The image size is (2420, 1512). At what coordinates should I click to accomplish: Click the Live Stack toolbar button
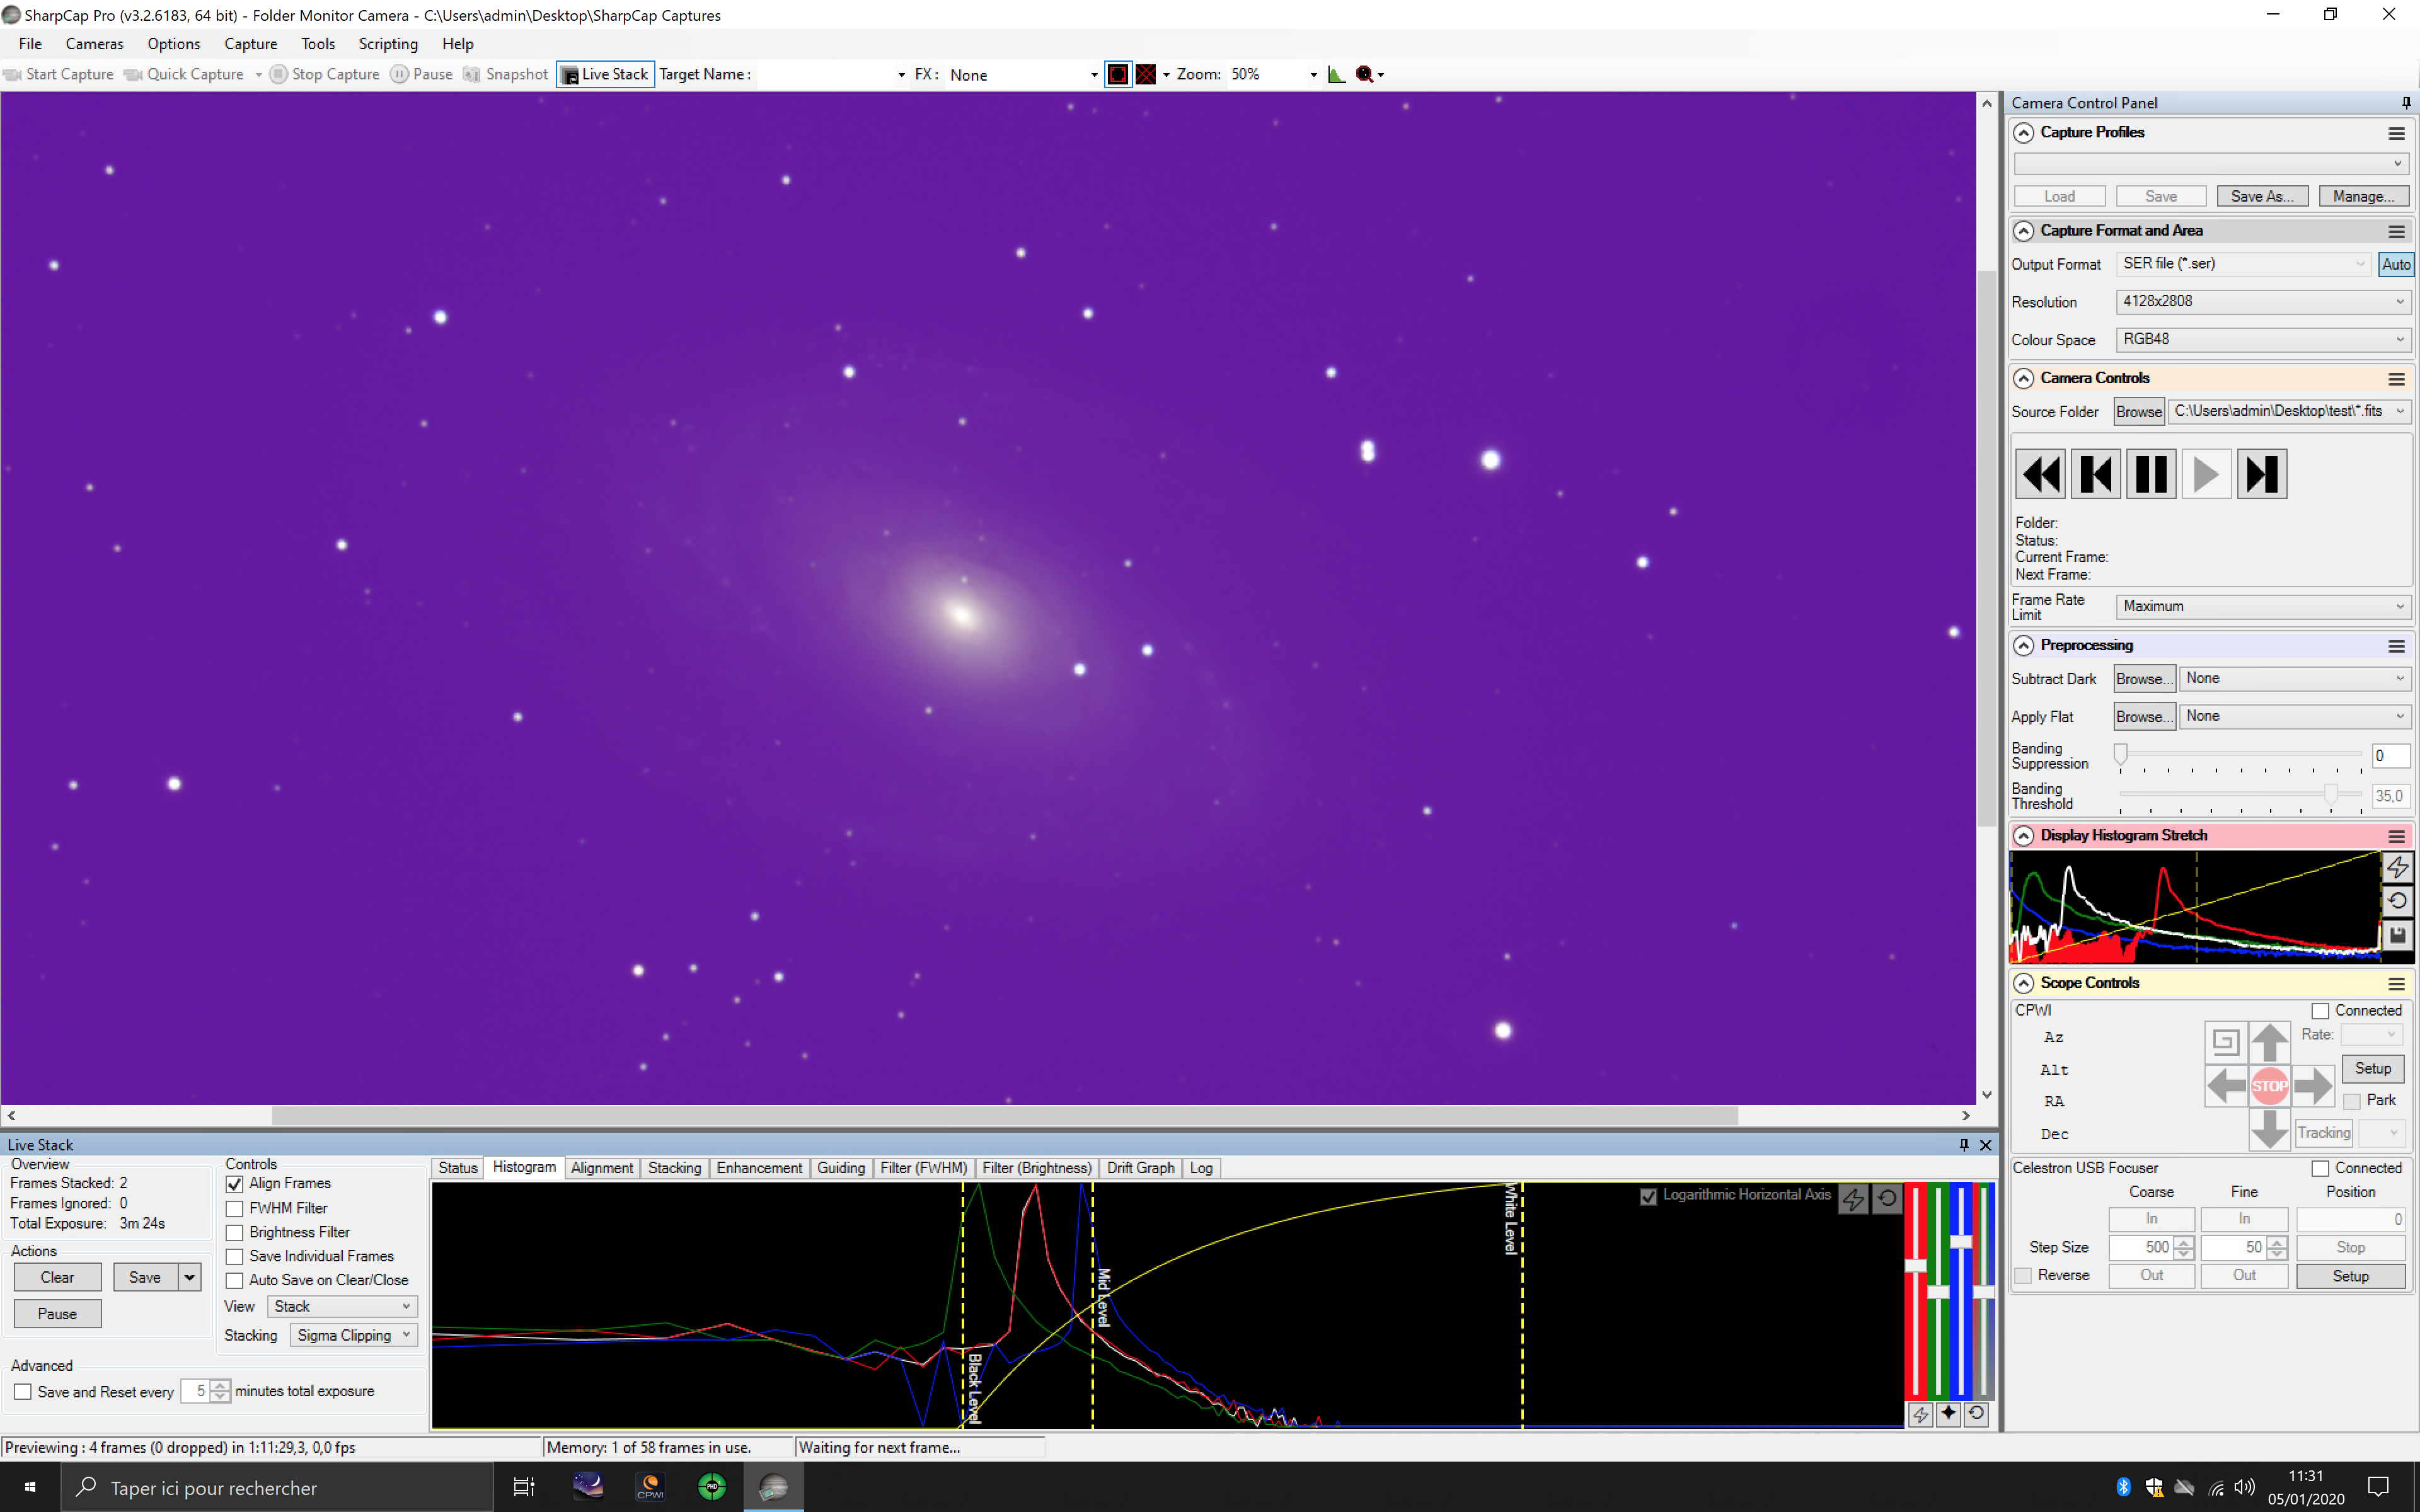pos(605,74)
